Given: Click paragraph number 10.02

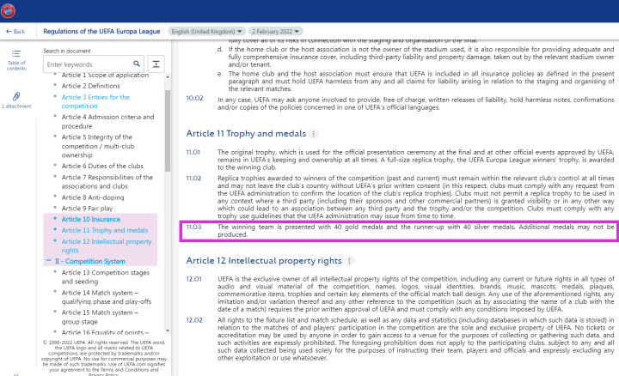Looking at the screenshot, I should coord(194,98).
